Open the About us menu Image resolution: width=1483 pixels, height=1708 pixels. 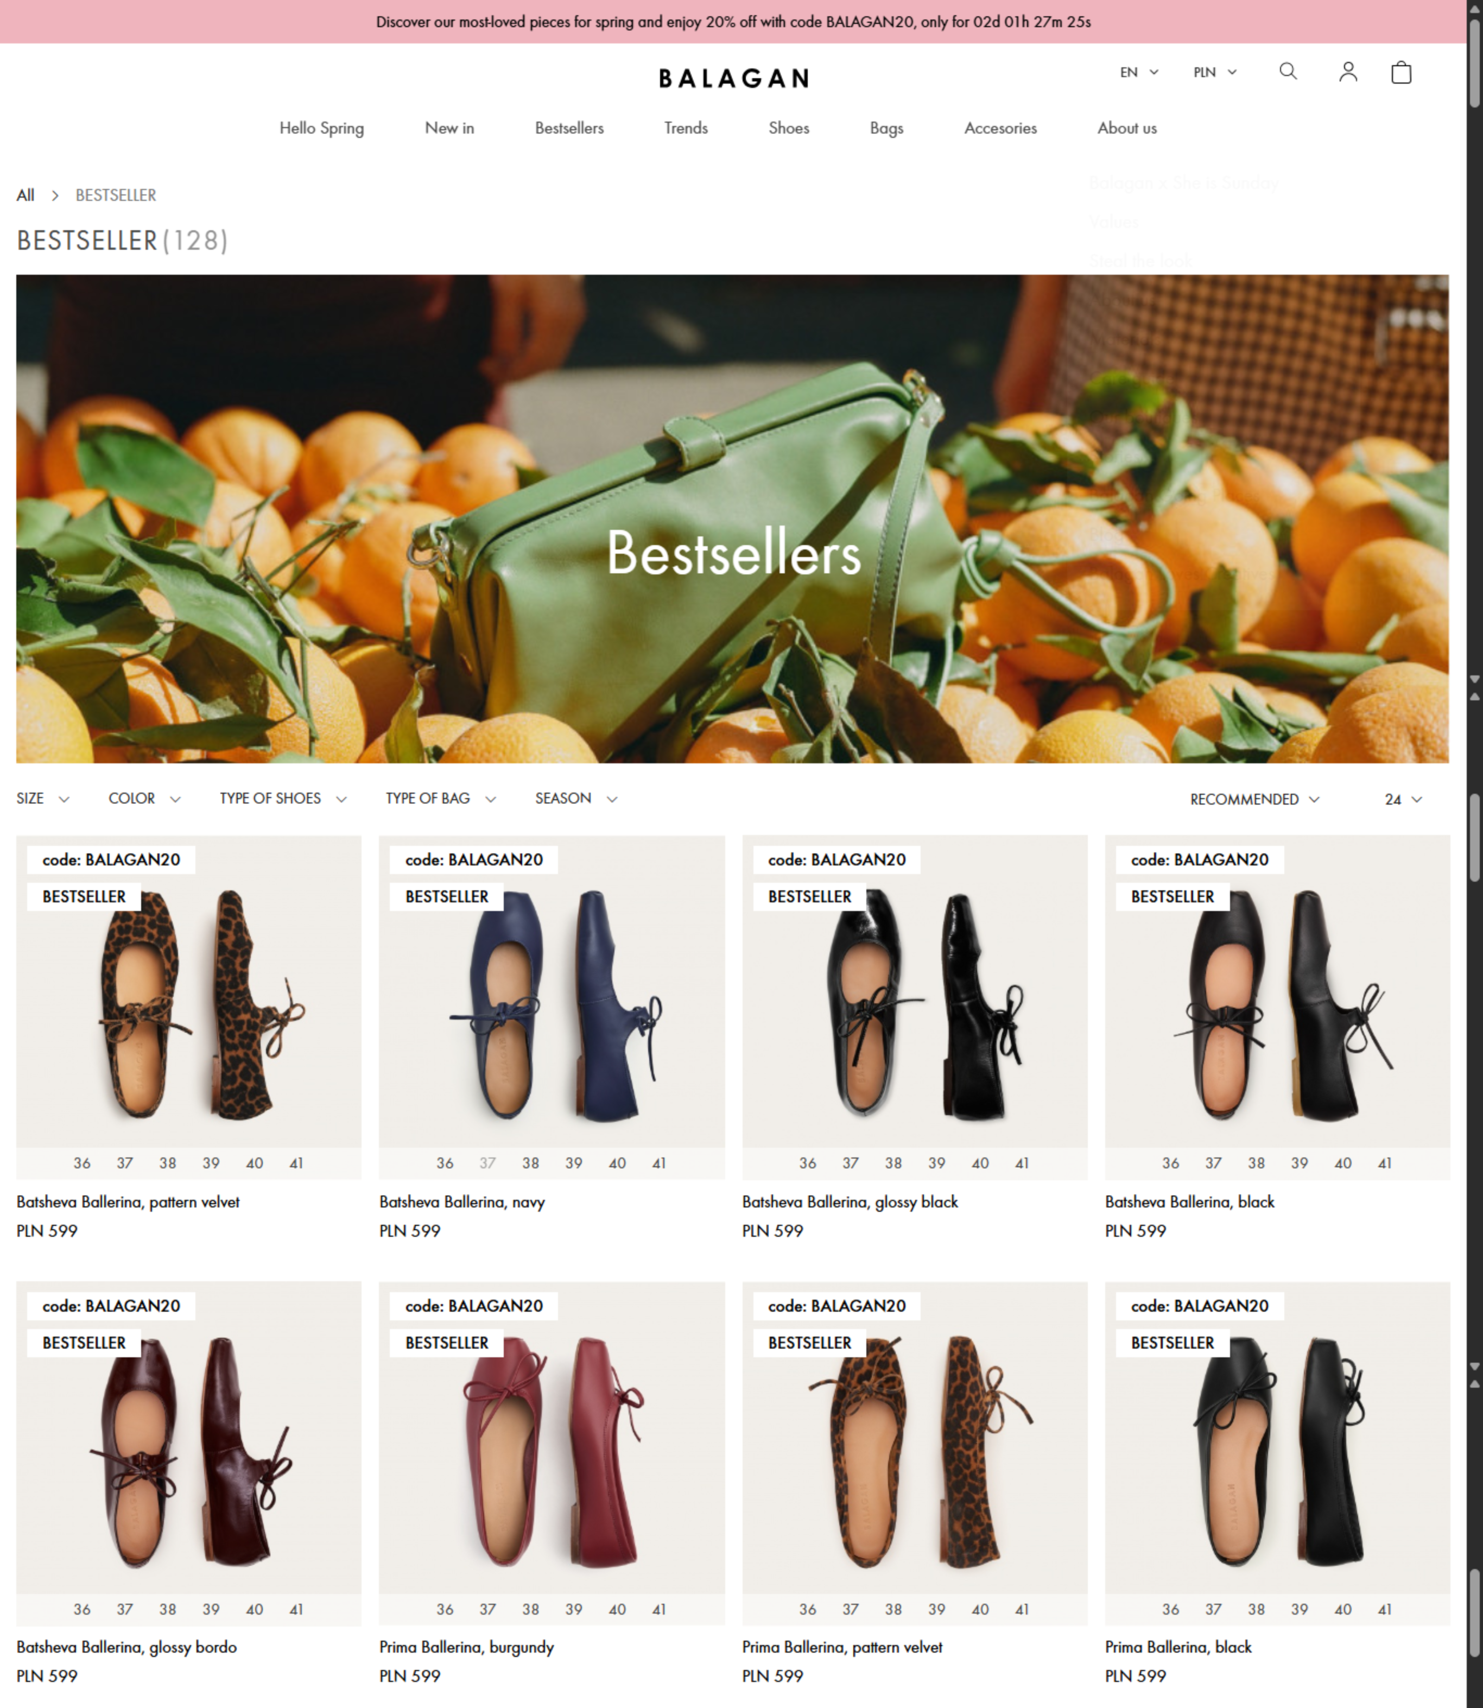1127,128
